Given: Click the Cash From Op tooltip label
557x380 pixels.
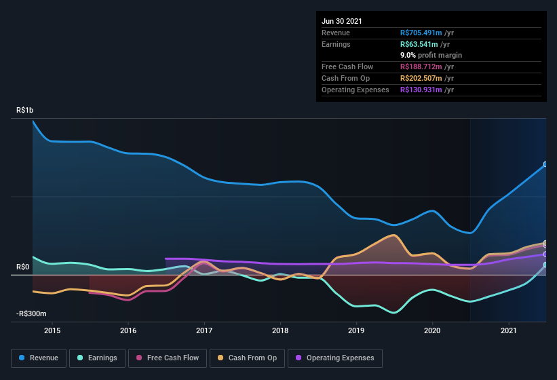Looking at the screenshot, I should [x=345, y=78].
